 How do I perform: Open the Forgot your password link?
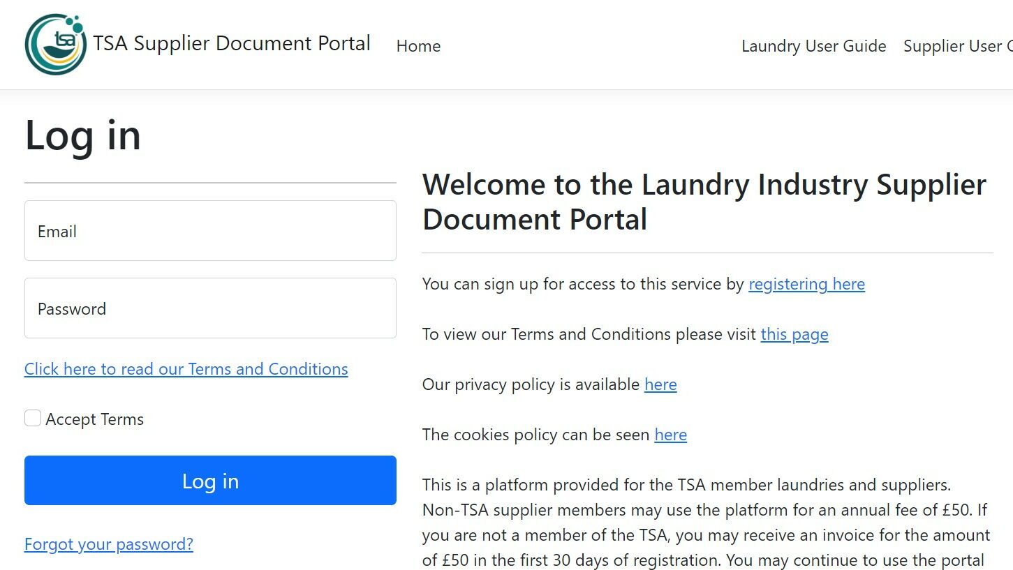coord(109,543)
